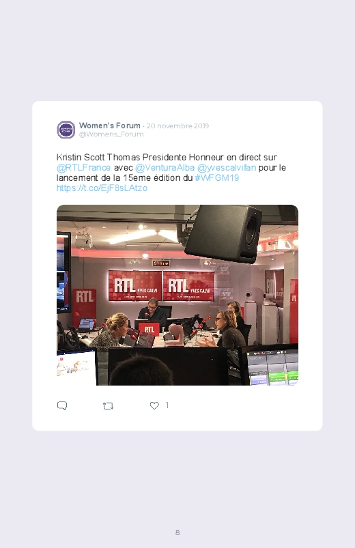This screenshot has height=548, width=355.
Task: Open the @RTLFrance mention
Action: (83, 168)
